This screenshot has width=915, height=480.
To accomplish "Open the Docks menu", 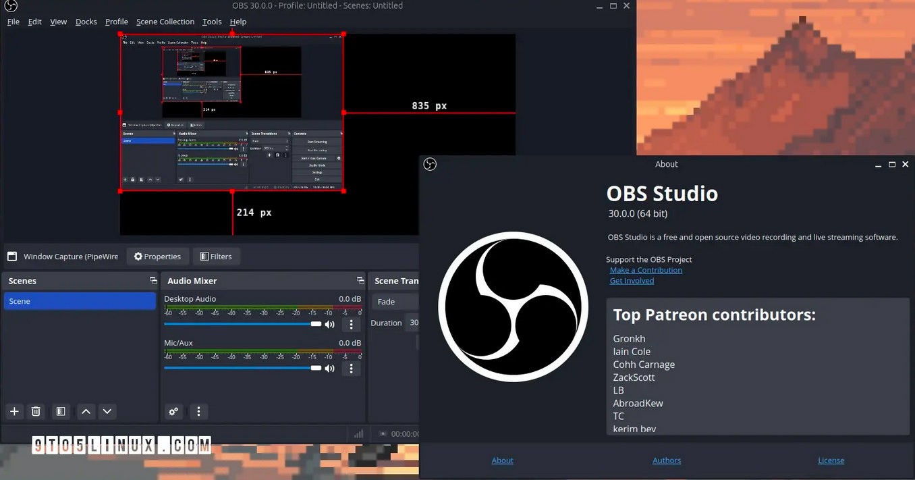I will point(86,22).
